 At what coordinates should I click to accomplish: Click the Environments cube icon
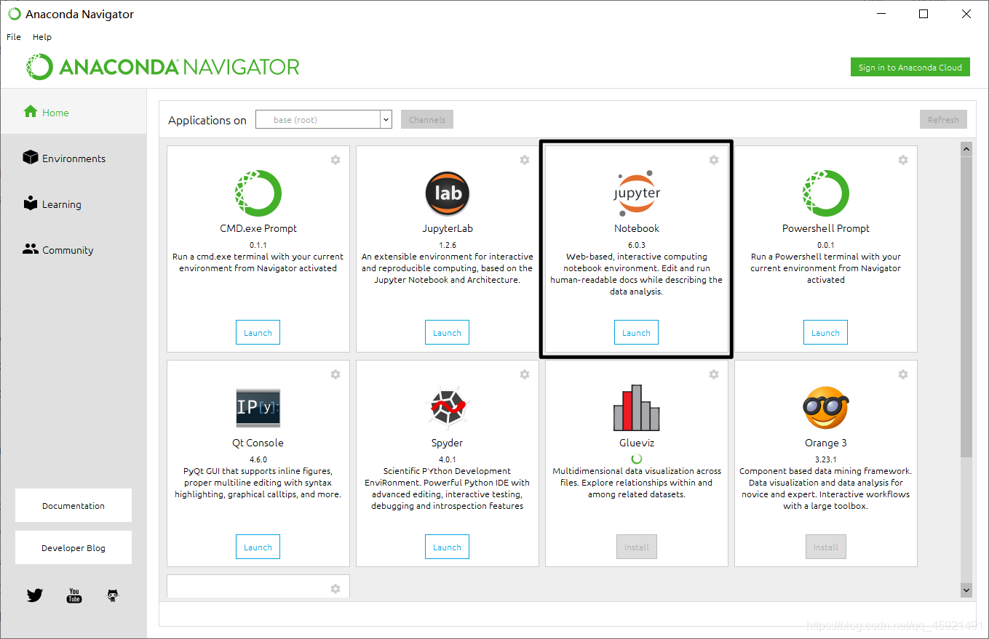(x=30, y=158)
